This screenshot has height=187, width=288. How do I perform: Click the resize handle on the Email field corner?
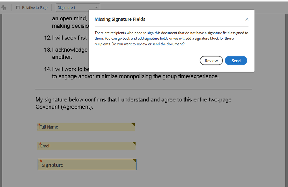pyautogui.click(x=134, y=143)
